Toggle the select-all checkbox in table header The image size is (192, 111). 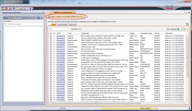(51, 33)
